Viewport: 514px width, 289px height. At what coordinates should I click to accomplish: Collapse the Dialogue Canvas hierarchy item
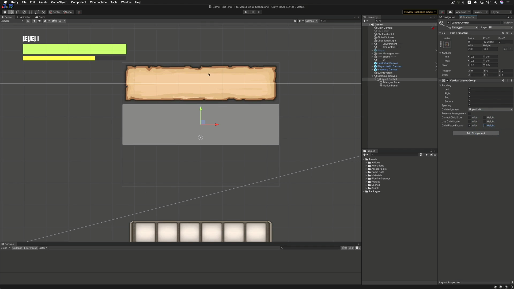(372, 76)
